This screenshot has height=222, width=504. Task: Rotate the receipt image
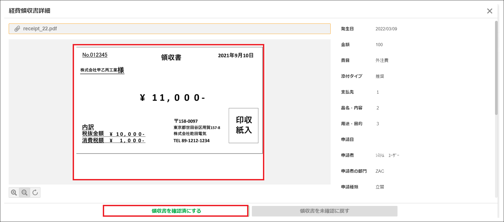point(35,192)
